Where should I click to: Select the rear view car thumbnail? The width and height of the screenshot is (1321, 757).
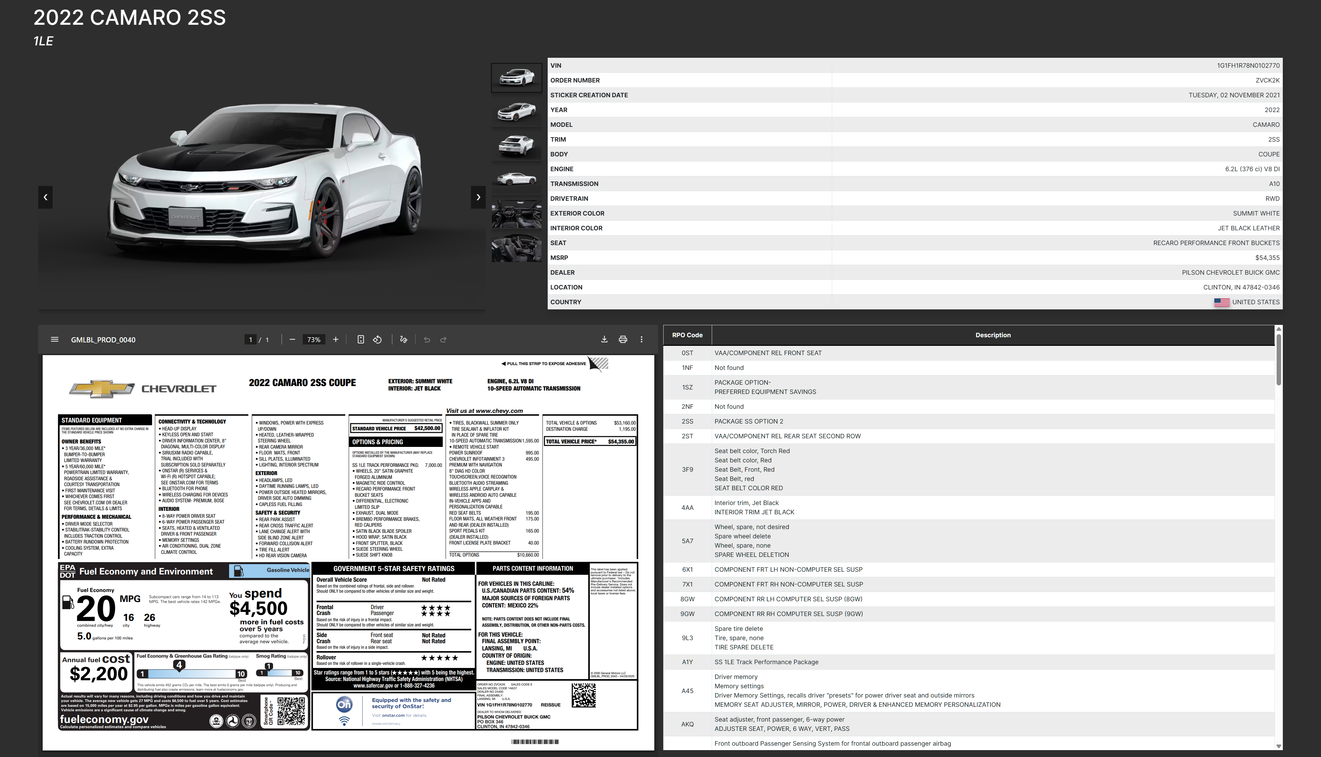pyautogui.click(x=517, y=145)
